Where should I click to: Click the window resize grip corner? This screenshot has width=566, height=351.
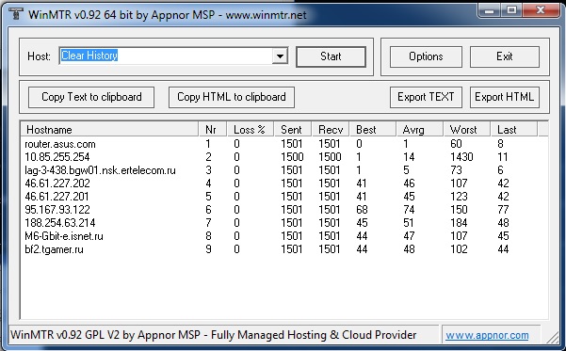click(x=552, y=337)
